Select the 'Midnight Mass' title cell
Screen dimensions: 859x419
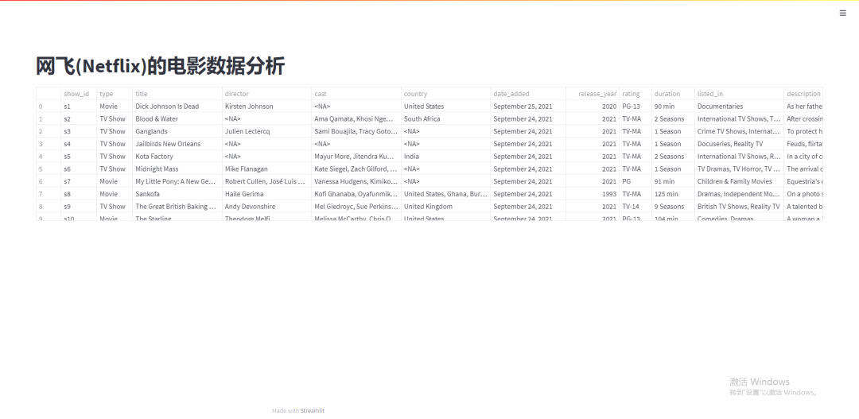177,169
